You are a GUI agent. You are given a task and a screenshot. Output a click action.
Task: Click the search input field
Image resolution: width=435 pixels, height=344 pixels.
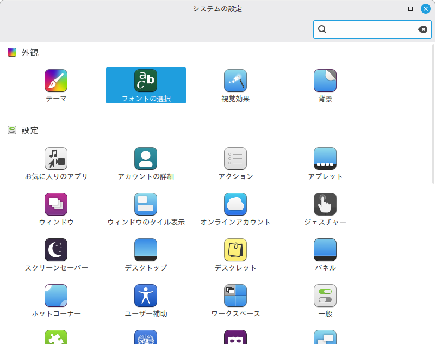point(370,29)
